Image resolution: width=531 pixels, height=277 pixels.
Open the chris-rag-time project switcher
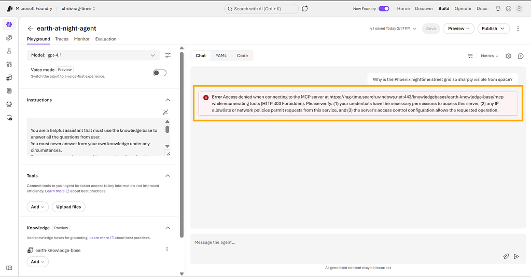78,8
